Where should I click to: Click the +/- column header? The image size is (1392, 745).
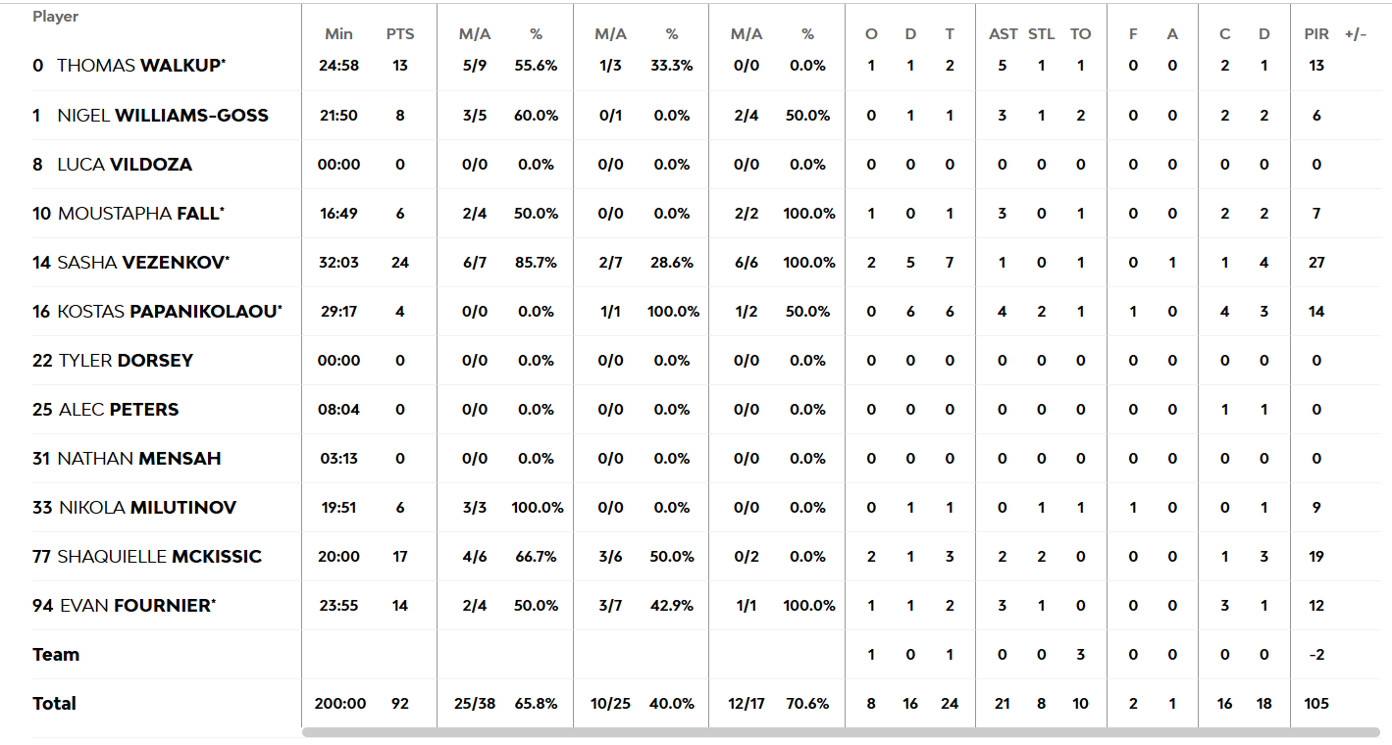[1356, 34]
